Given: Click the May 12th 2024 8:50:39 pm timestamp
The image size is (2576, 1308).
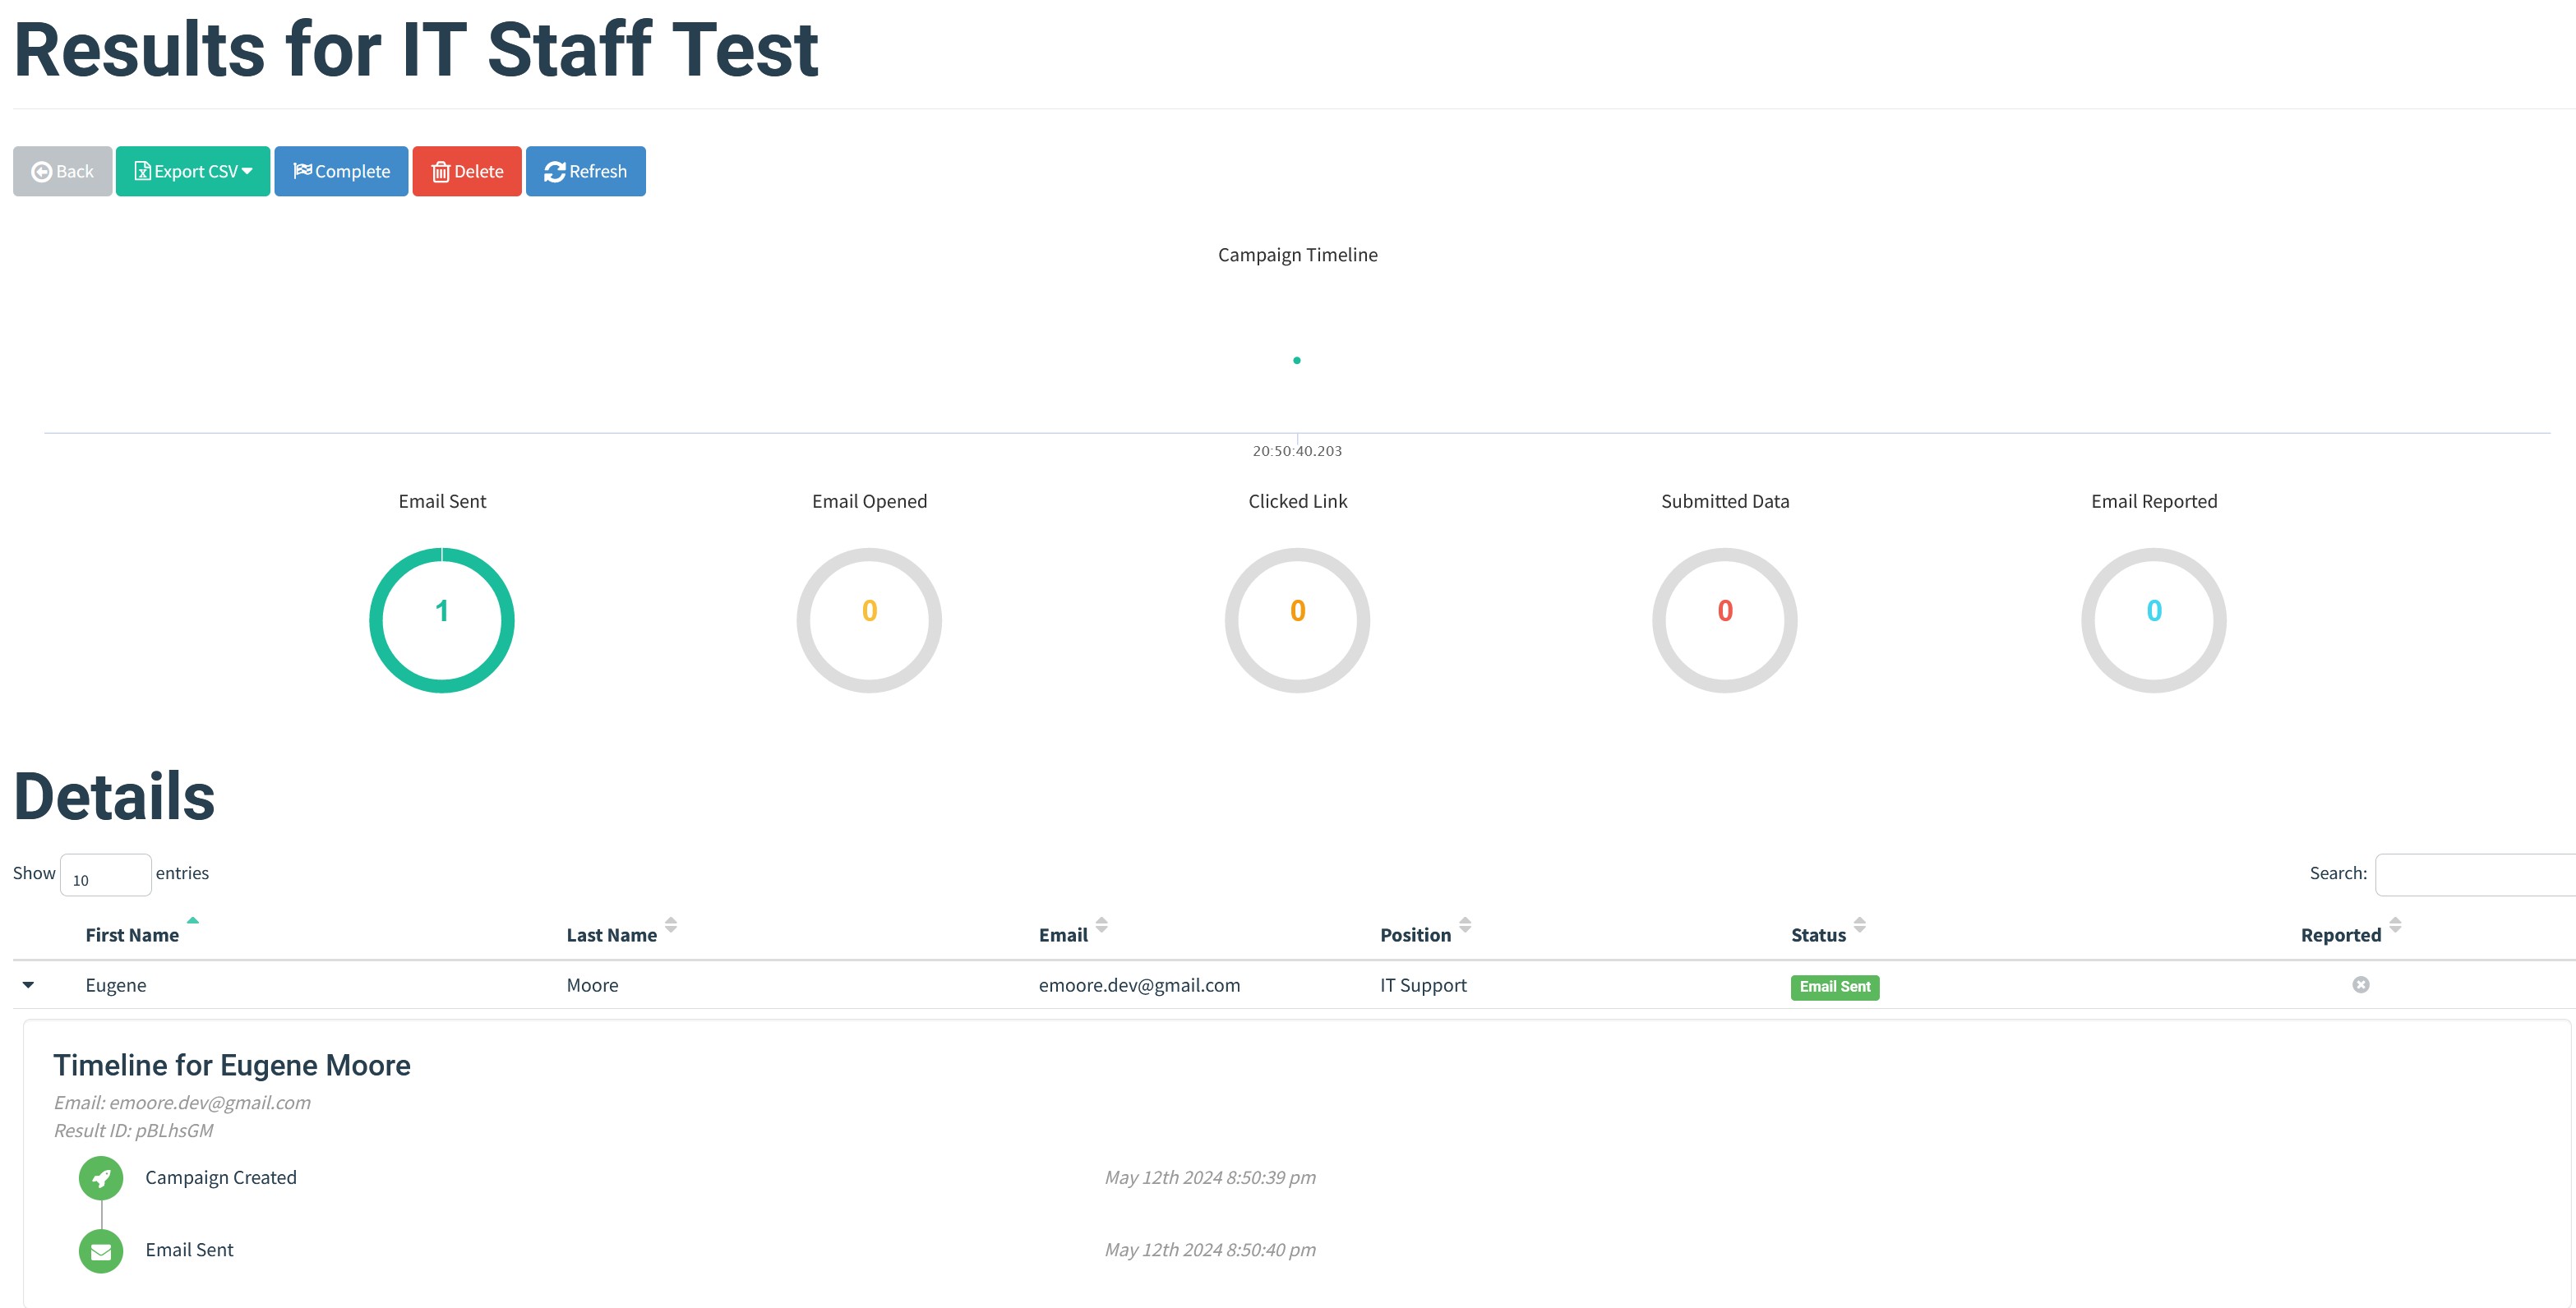Looking at the screenshot, I should pos(1210,1177).
